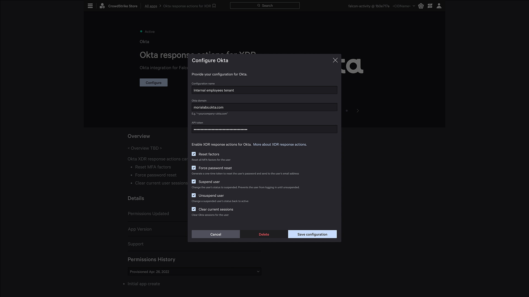Click the Okta domain input field

[264, 107]
